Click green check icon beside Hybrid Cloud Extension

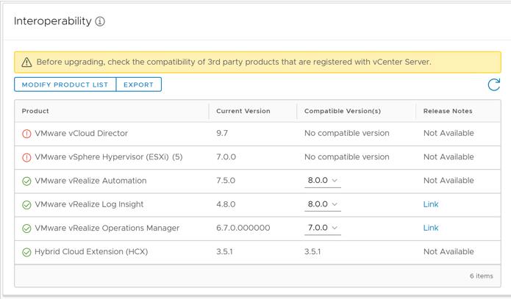click(26, 252)
